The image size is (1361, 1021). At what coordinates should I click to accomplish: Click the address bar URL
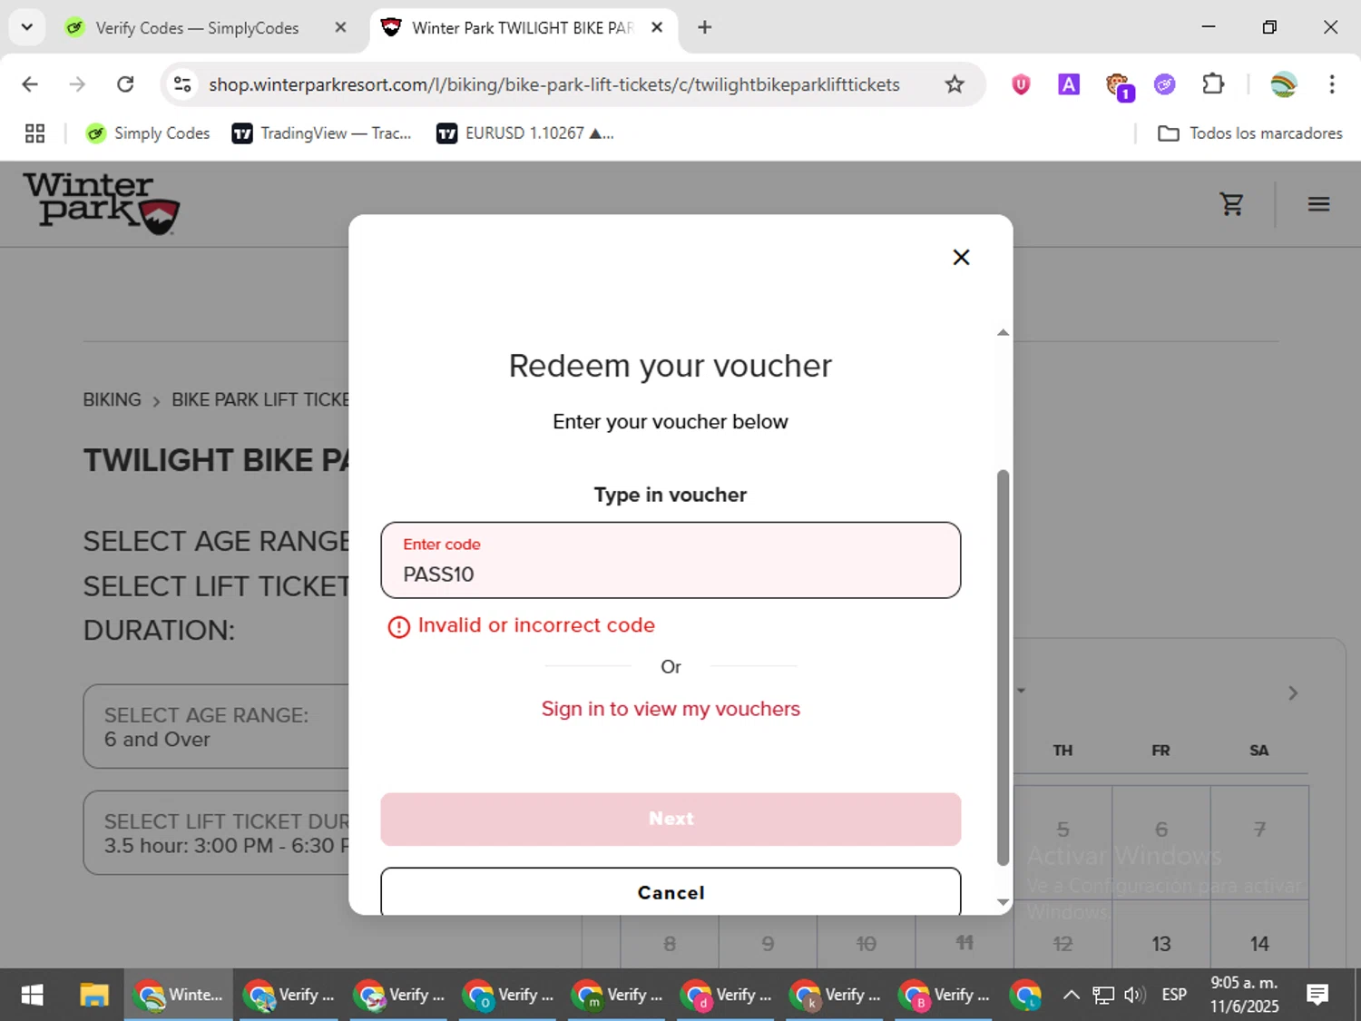click(554, 84)
